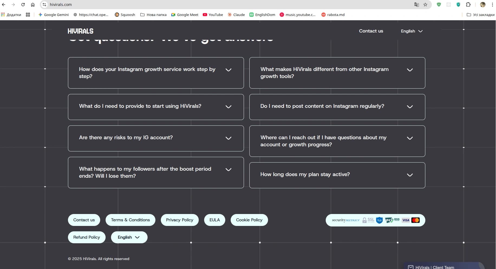496x269 pixels.
Task: Click the translate page icon
Action: click(417, 5)
